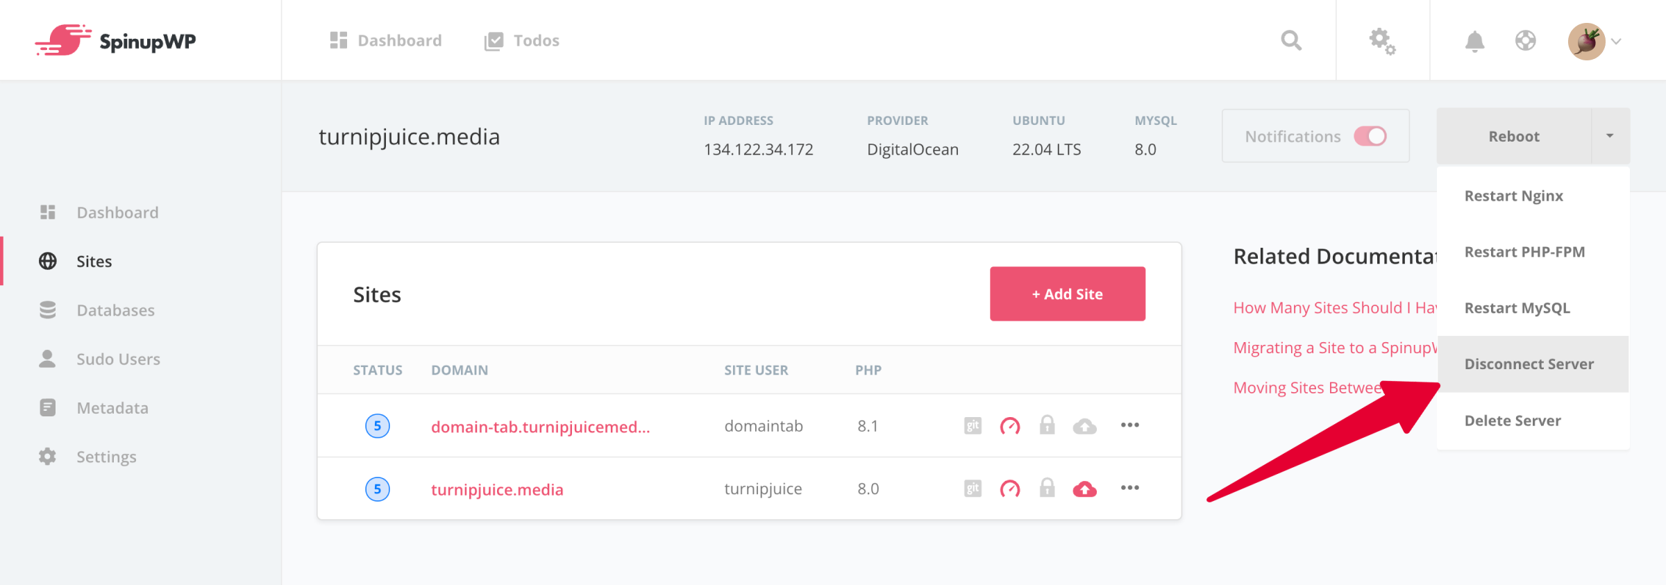Screen dimensions: 1666x585
Task: Go to Databases in the sidebar
Action: [x=115, y=310]
